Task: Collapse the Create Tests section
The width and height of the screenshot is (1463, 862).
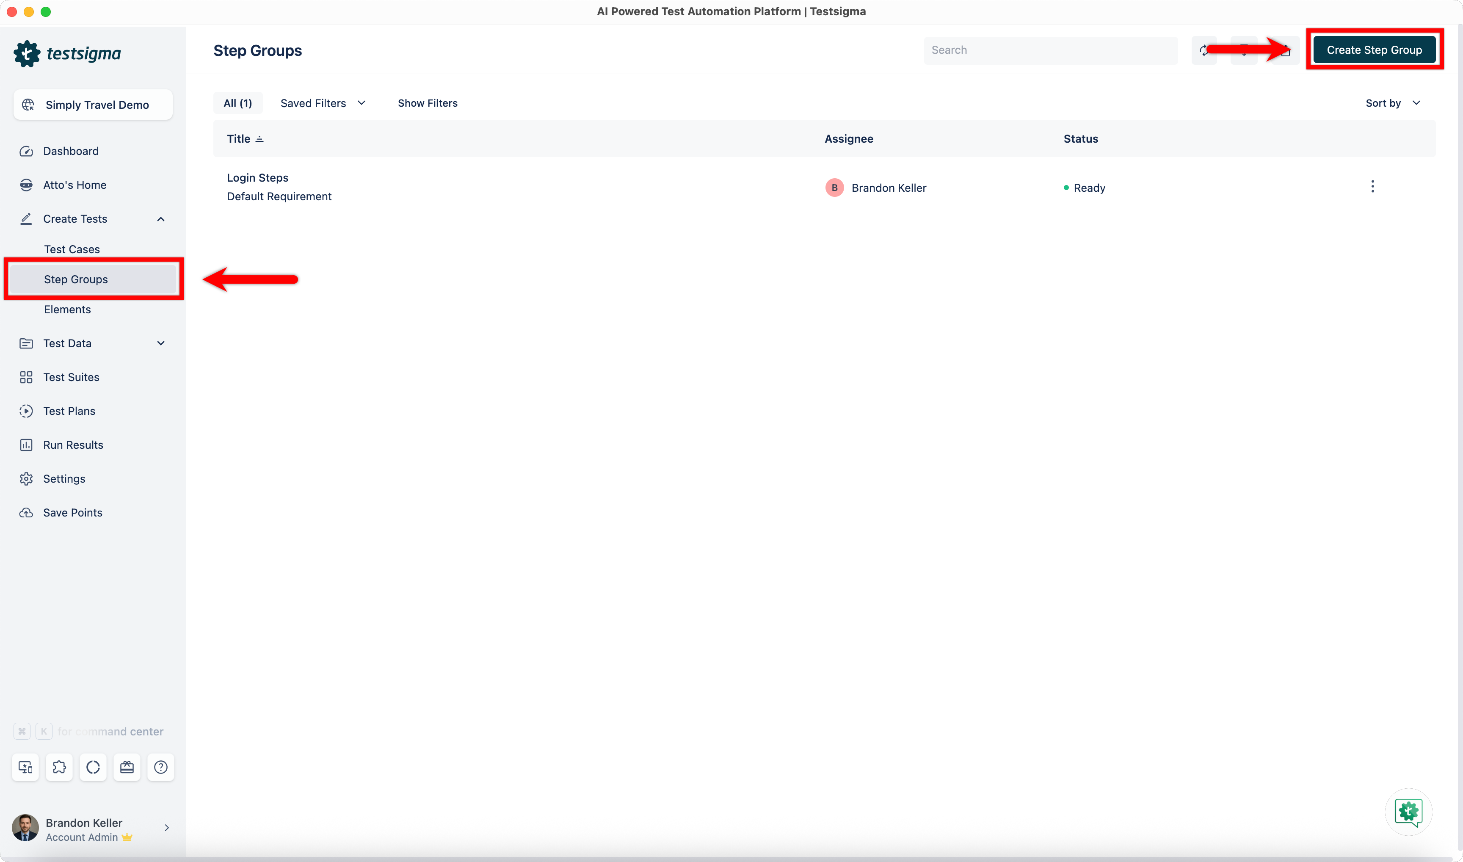Action: click(x=161, y=219)
